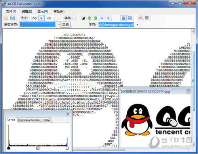Open the font (字体...) dialog

click(69, 18)
